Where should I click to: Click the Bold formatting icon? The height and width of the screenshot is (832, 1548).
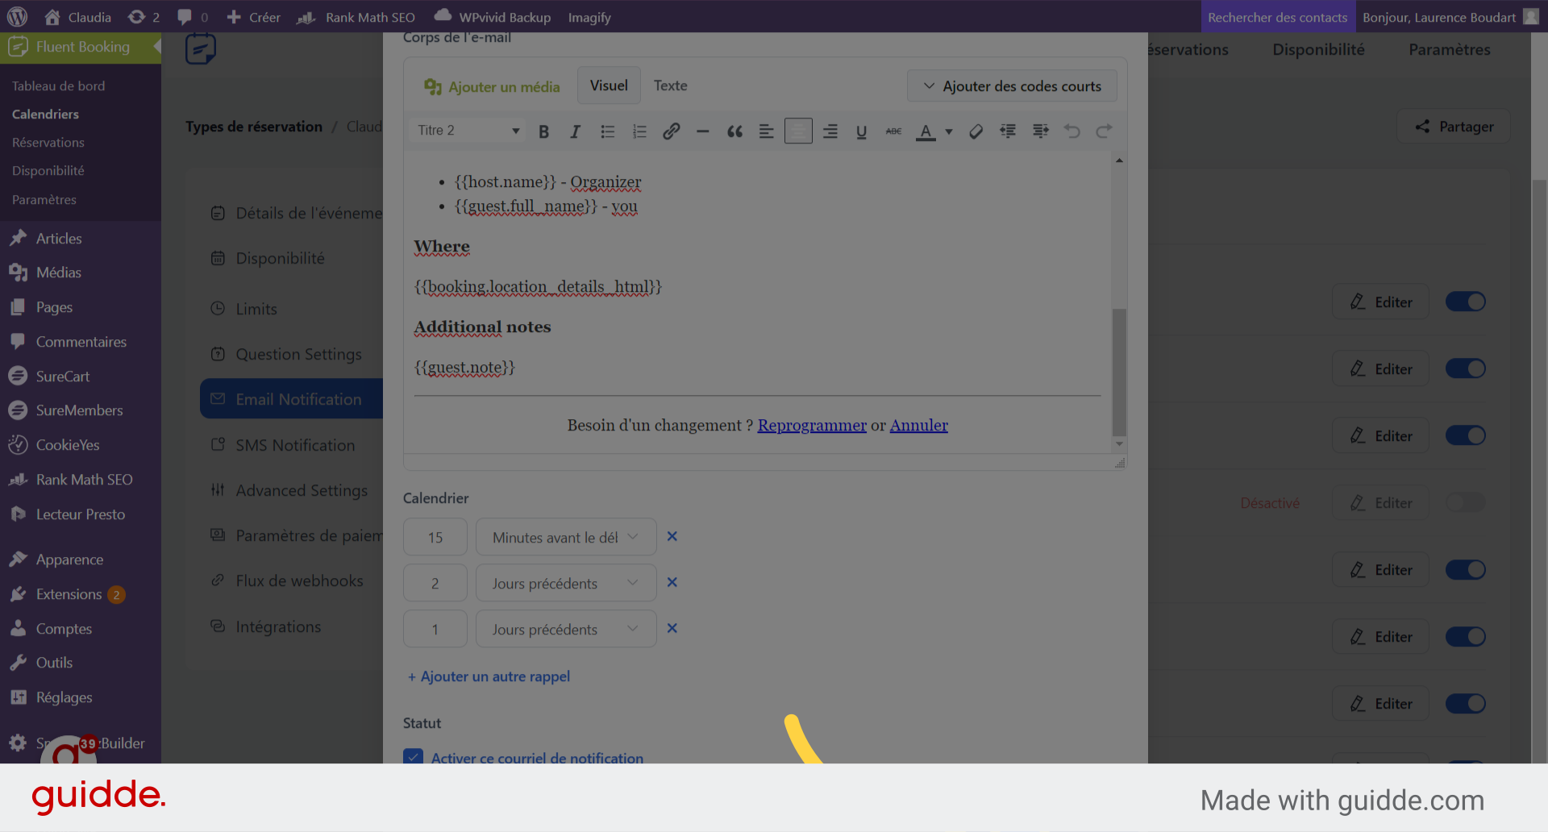[543, 131]
